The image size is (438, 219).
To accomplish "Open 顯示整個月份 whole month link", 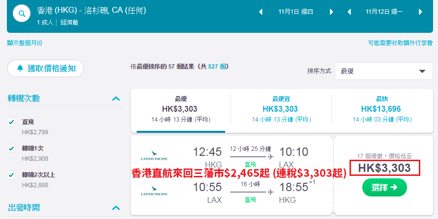I will click(25, 43).
